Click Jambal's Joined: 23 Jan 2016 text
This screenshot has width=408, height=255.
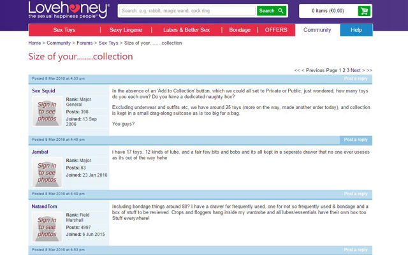coord(87,175)
